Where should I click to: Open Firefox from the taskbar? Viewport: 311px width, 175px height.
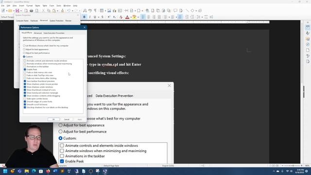[x=48, y=171]
